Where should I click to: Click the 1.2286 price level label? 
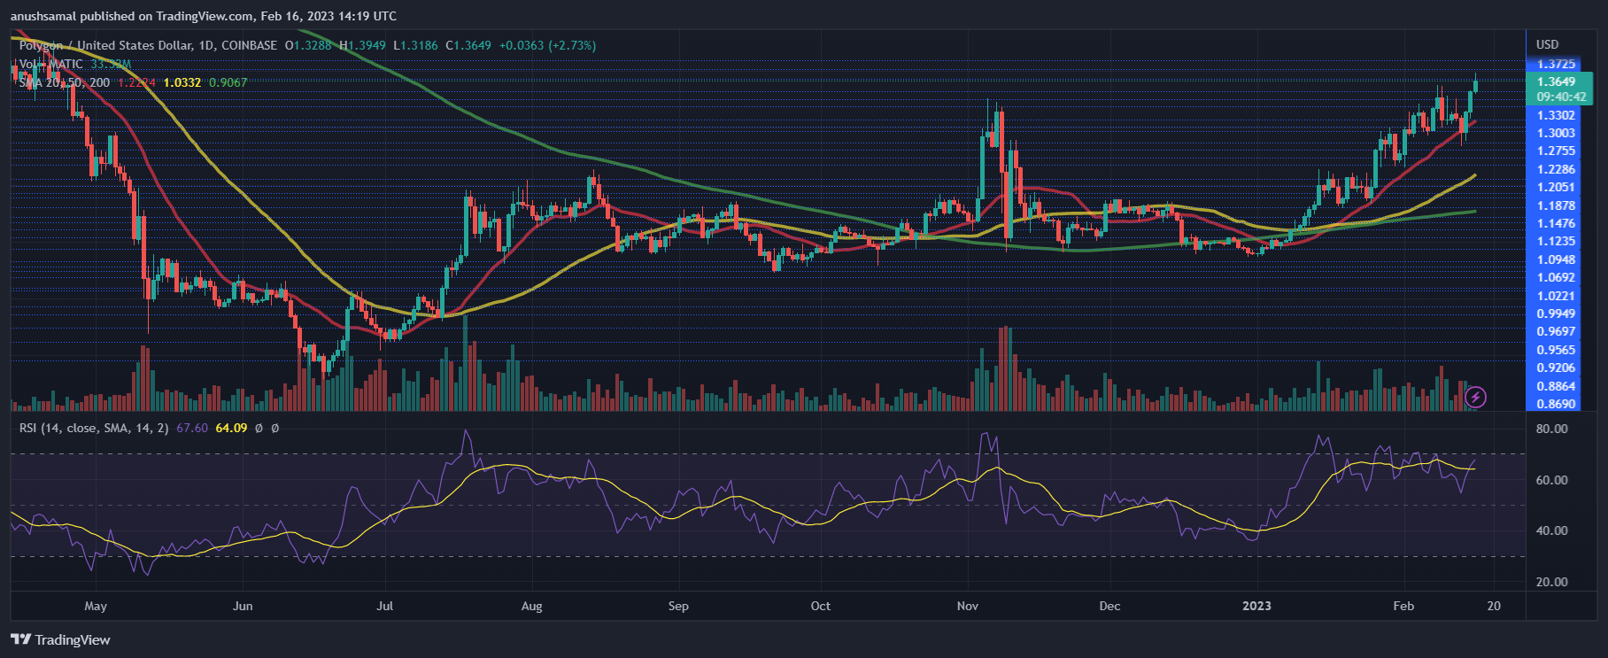coord(1556,169)
